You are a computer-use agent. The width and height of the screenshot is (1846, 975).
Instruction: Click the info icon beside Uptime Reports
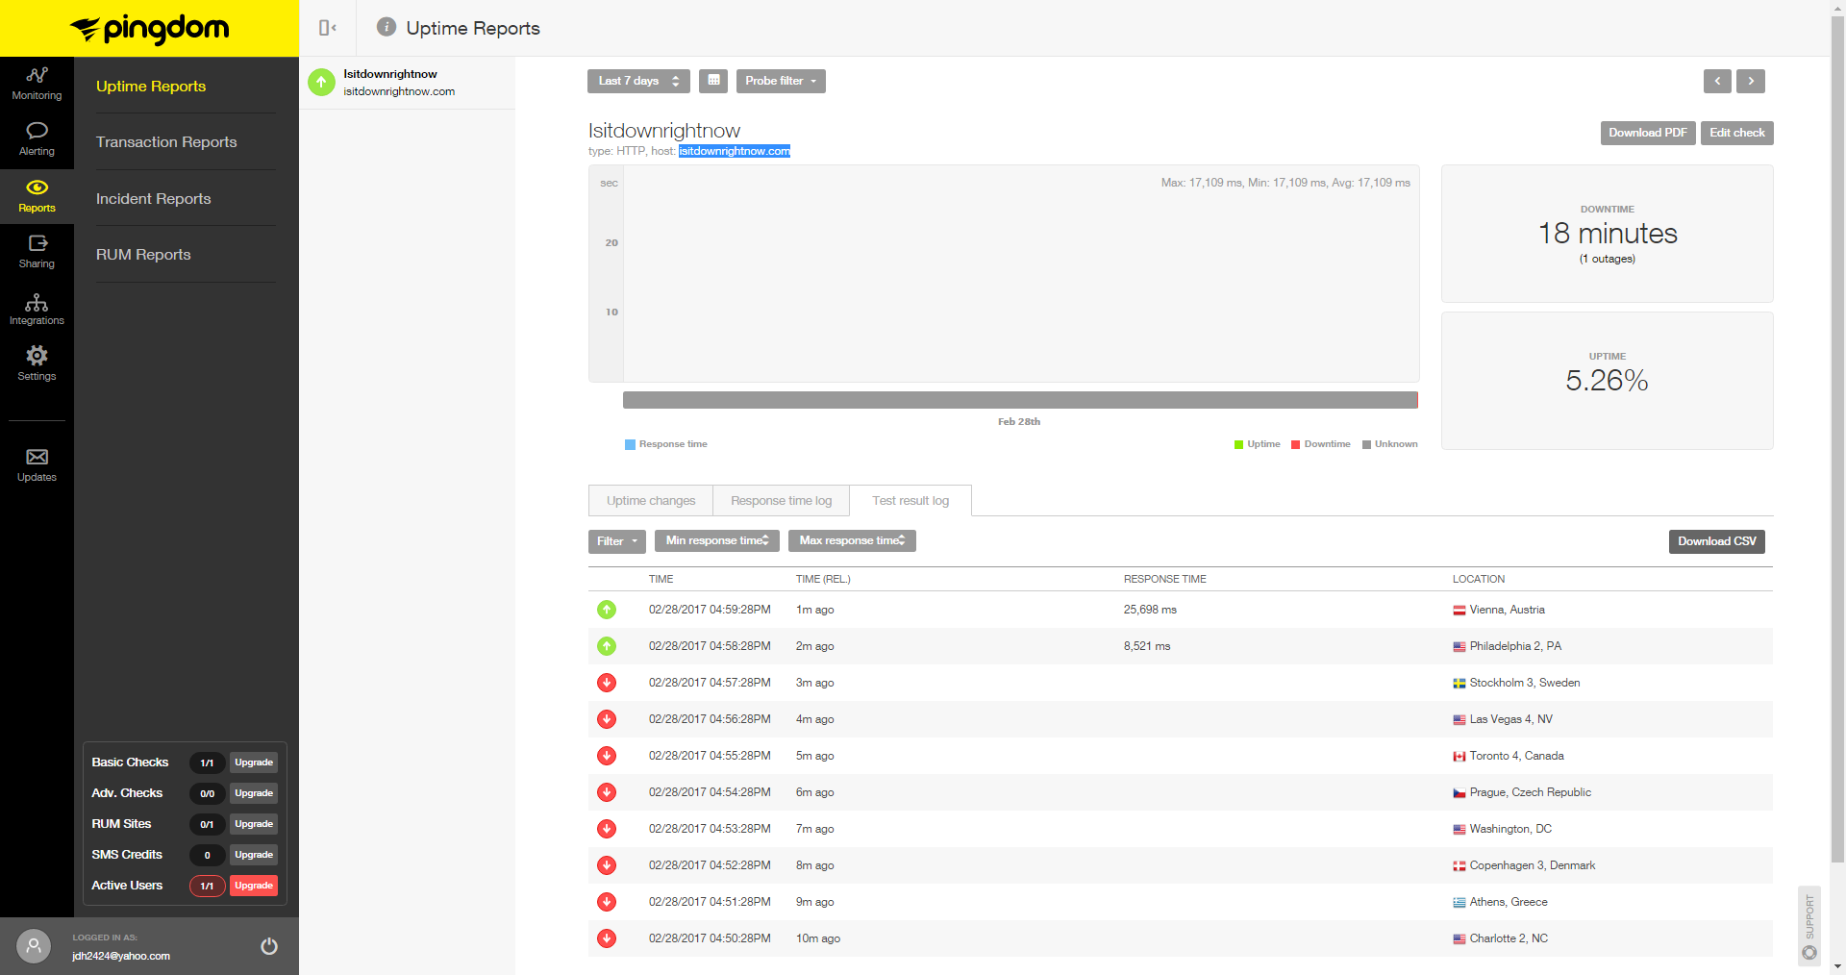(x=387, y=27)
